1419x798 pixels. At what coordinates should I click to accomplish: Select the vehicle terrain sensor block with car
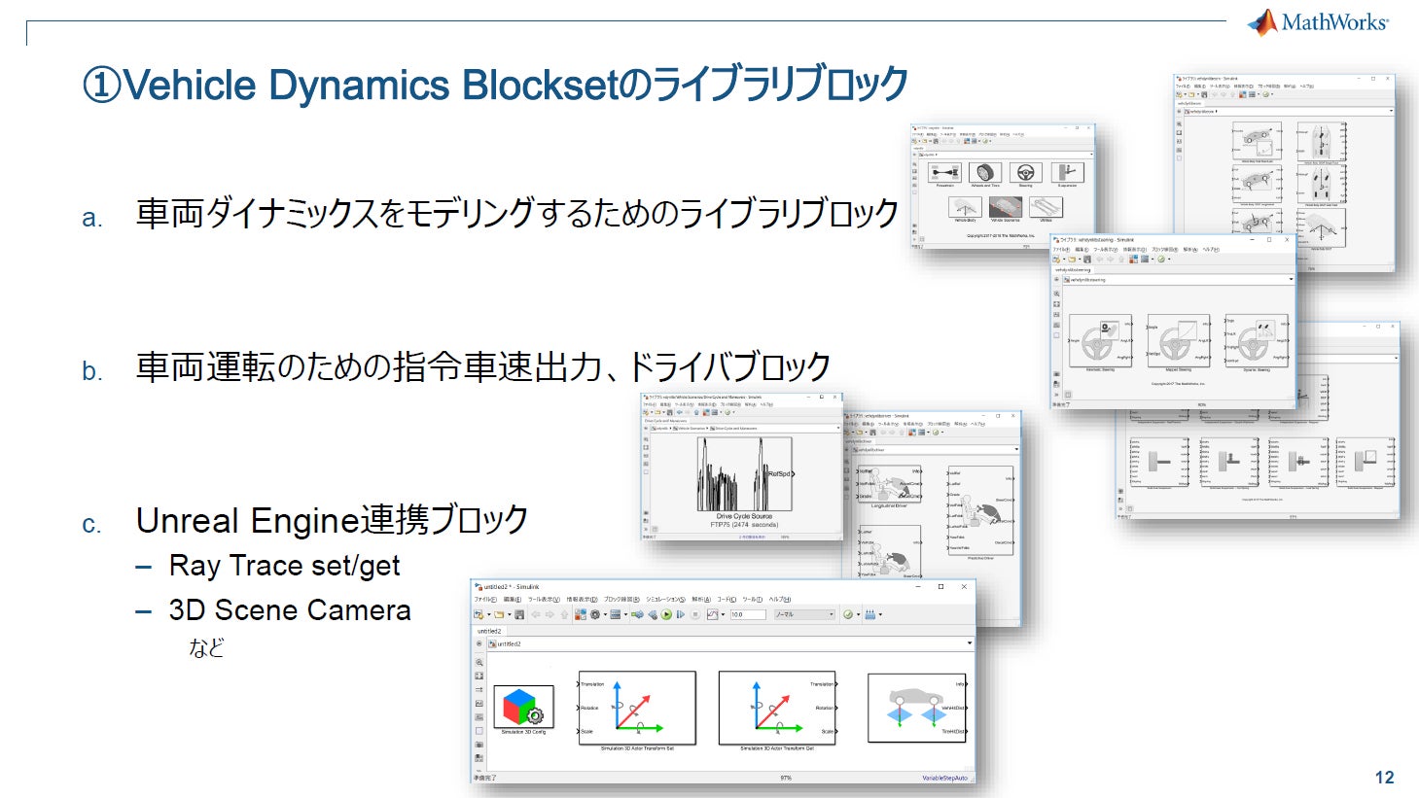pyautogui.click(x=917, y=709)
